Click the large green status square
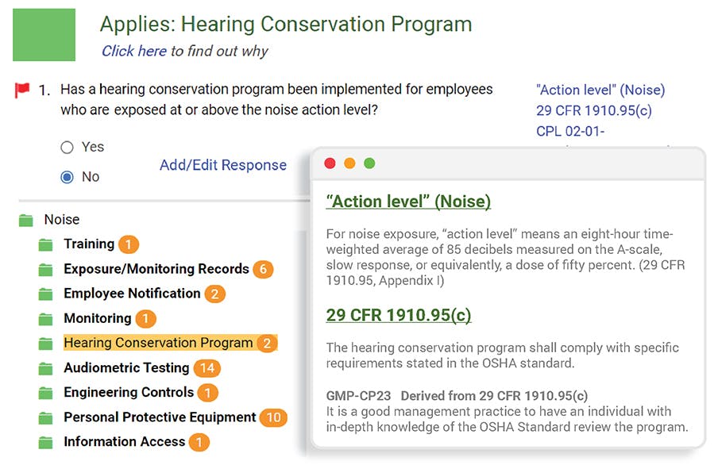Screen dimensions: 718x465 pyautogui.click(x=44, y=35)
